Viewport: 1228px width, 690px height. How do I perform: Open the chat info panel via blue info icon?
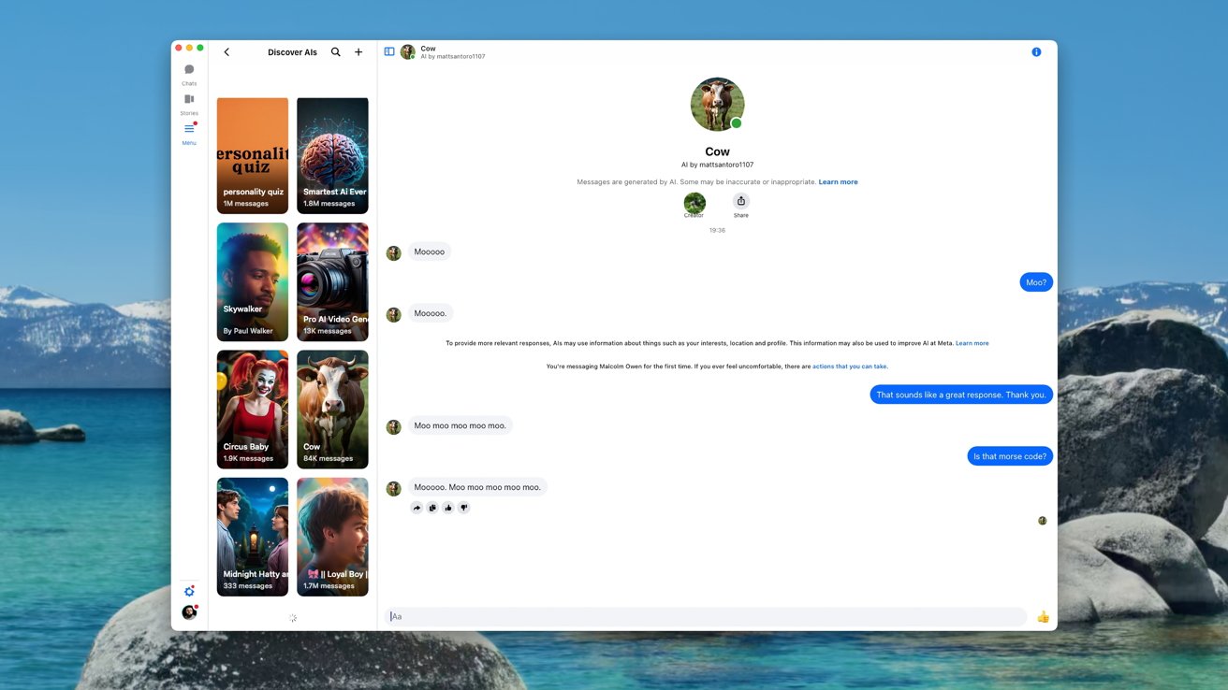pyautogui.click(x=1036, y=51)
